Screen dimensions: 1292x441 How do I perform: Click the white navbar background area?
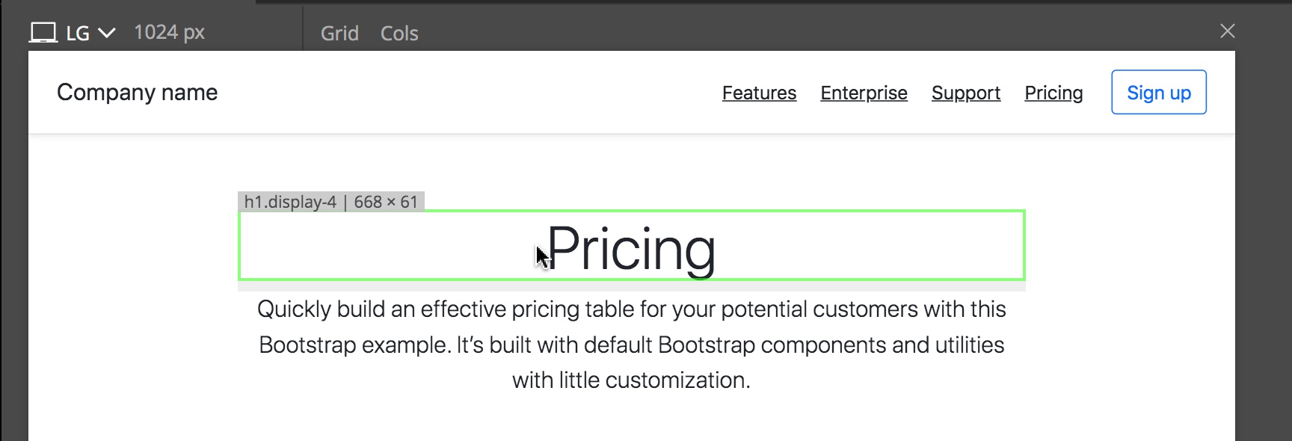pyautogui.click(x=464, y=92)
